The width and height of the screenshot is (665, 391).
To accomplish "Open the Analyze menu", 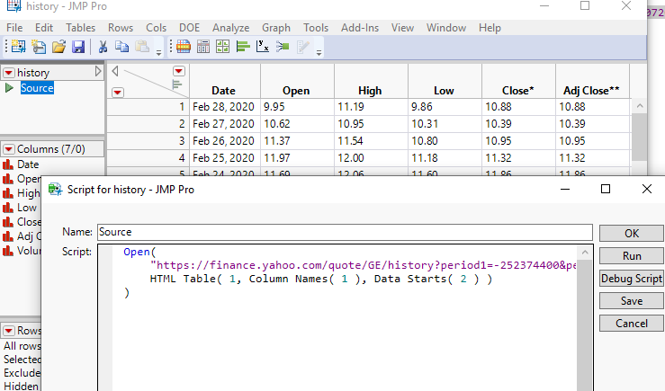I will coord(230,28).
